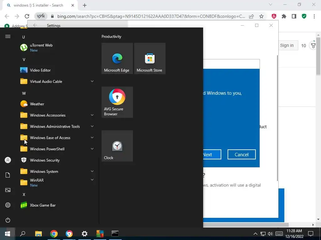Expand the Start menu hamburger button
The image size is (321, 240).
click(8, 37)
